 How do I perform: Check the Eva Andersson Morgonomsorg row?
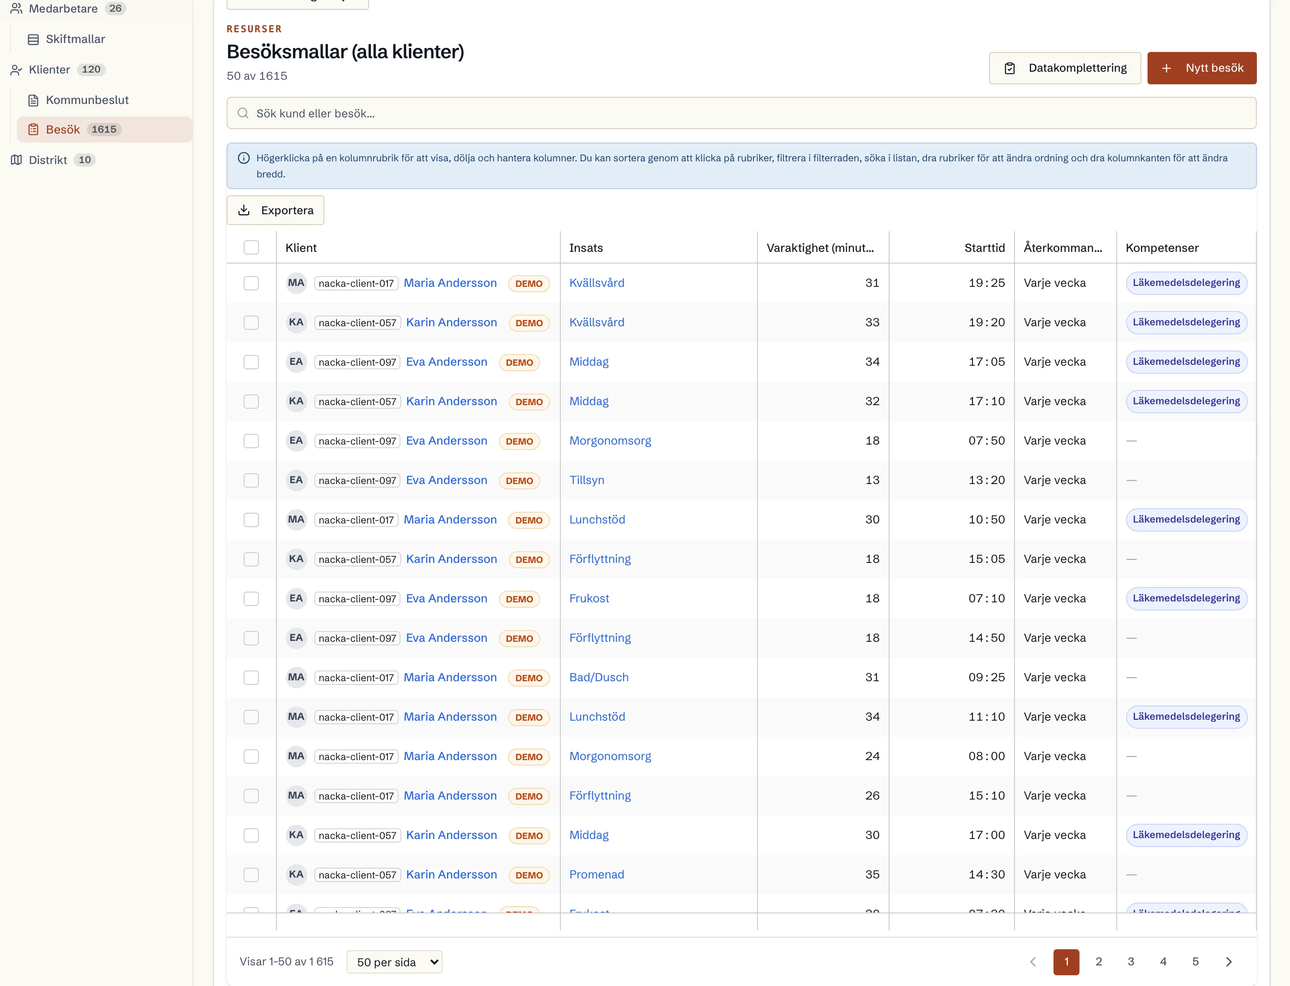point(251,441)
